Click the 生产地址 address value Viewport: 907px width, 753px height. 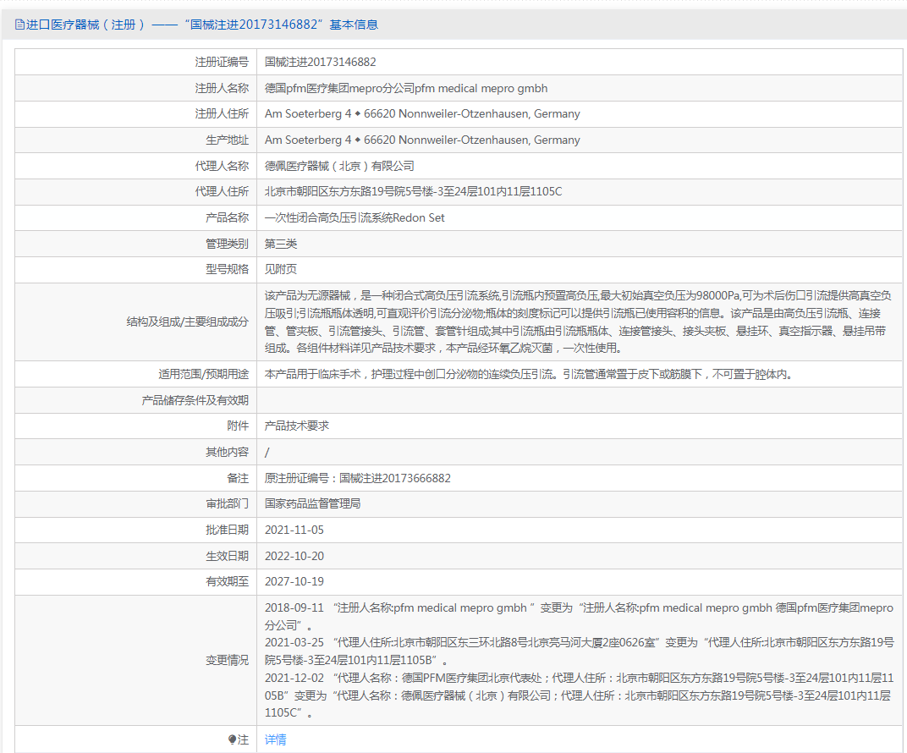[422, 140]
